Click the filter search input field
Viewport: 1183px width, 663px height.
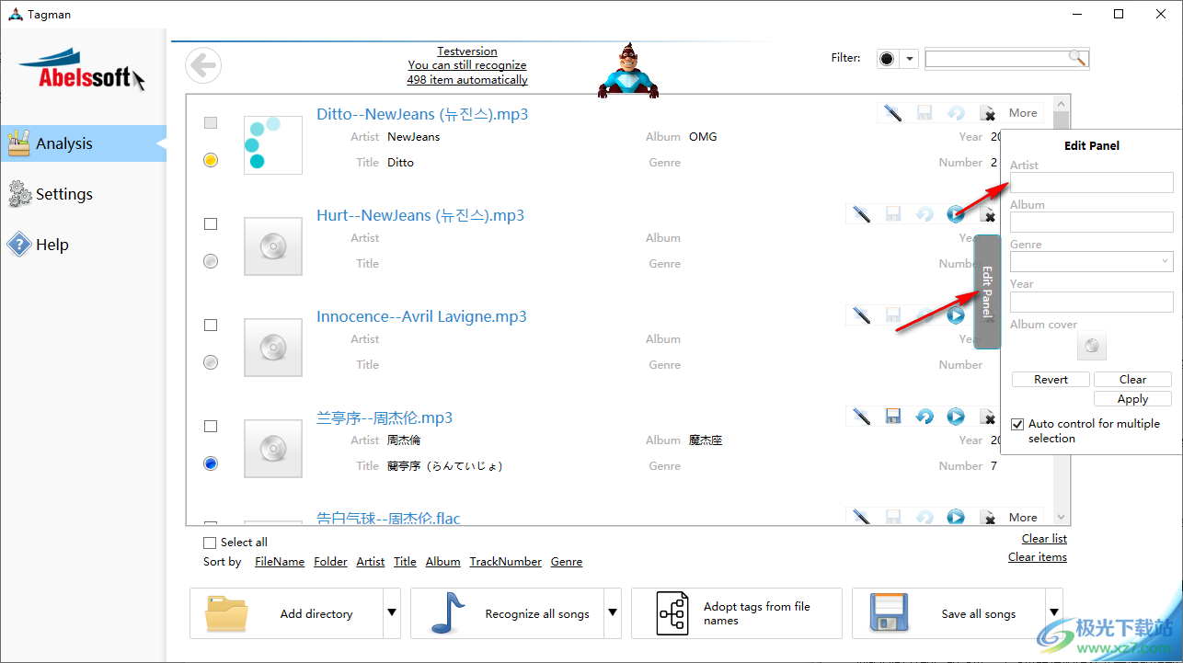click(x=998, y=58)
